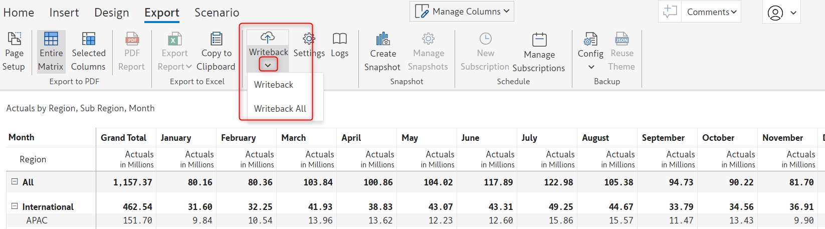Switch to the Insert tab

[64, 13]
